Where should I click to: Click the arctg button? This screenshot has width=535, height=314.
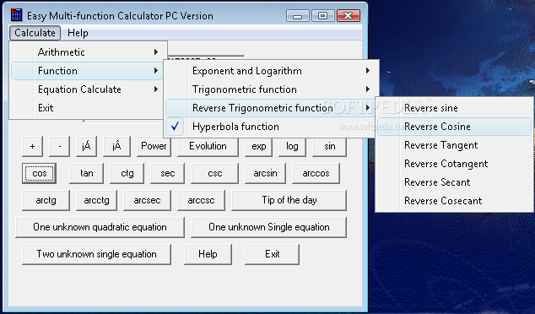tap(46, 200)
